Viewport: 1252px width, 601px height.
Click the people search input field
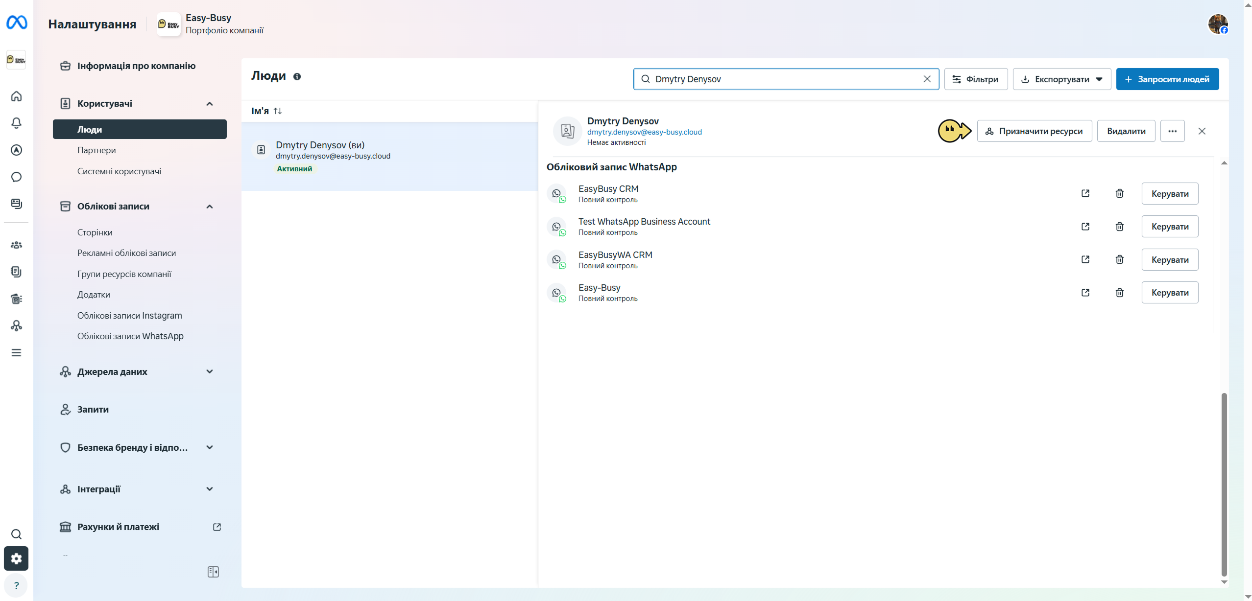pos(786,79)
